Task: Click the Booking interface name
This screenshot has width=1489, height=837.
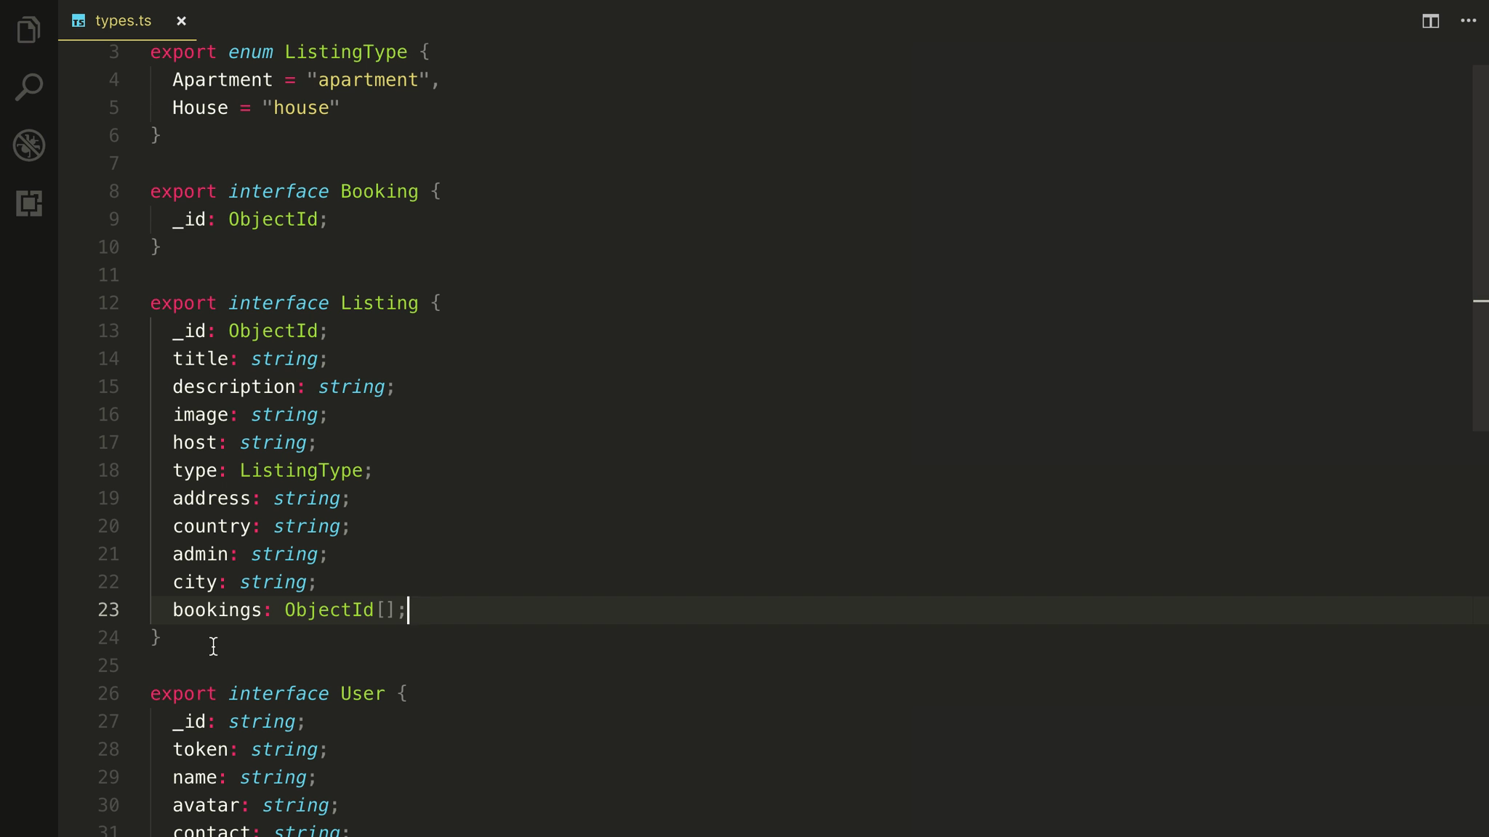Action: [x=378, y=191]
